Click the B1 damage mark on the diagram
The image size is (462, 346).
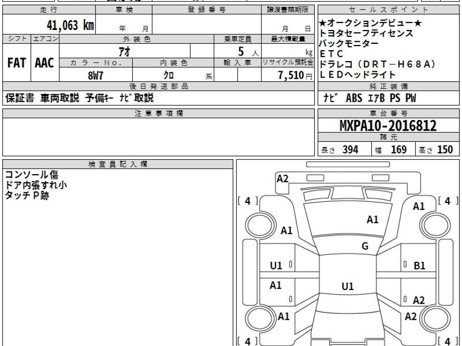pyautogui.click(x=419, y=266)
